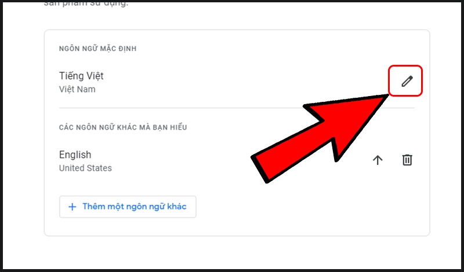Move English up using the arrow icon
Image resolution: width=464 pixels, height=272 pixels.
(378, 160)
